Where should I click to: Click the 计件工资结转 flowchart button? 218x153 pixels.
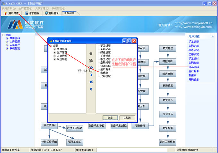(75, 128)
